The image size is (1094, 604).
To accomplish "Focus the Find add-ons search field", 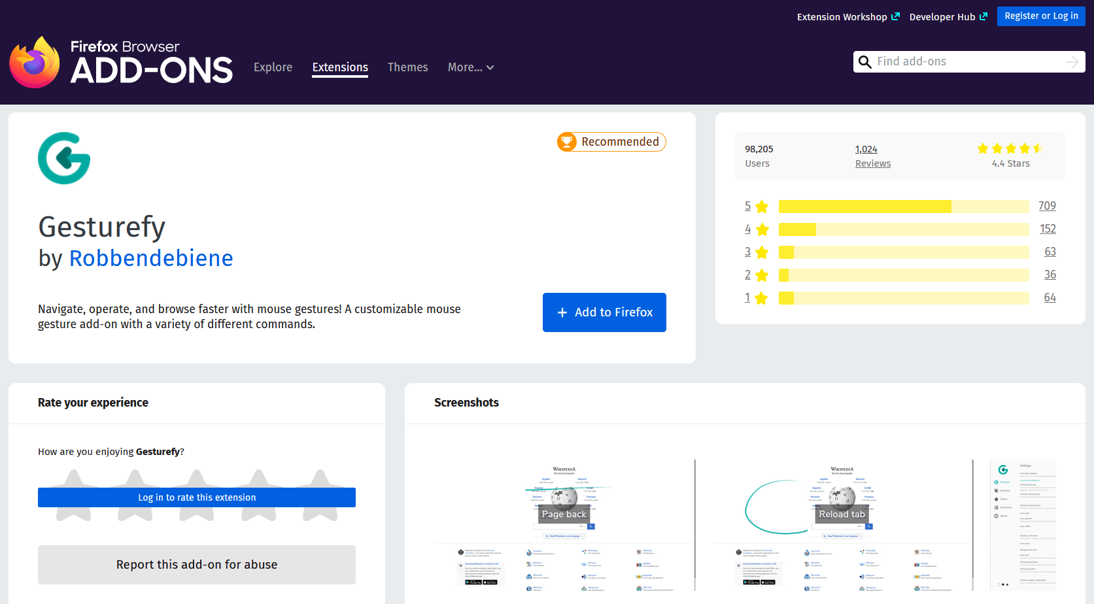I will tap(968, 61).
